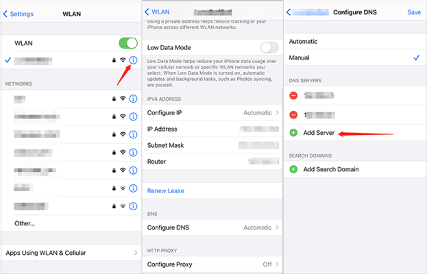Remove the first DNS server entry
This screenshot has width=427, height=274.
293,95
